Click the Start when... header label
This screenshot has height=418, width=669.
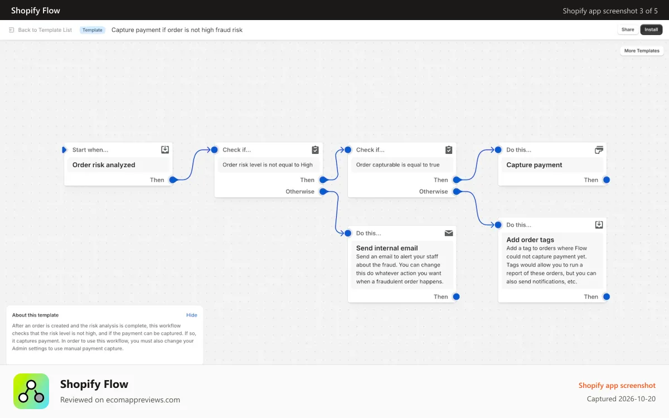(x=90, y=150)
